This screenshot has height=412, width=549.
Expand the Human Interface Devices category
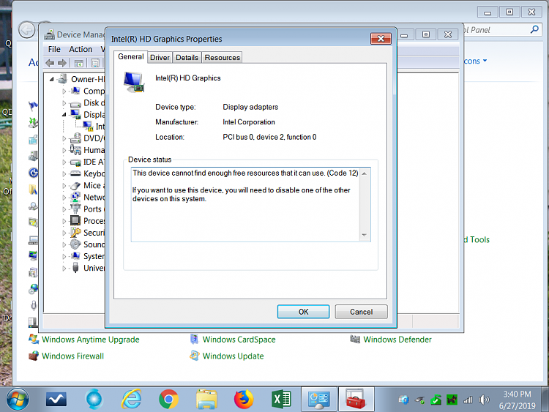tap(64, 151)
